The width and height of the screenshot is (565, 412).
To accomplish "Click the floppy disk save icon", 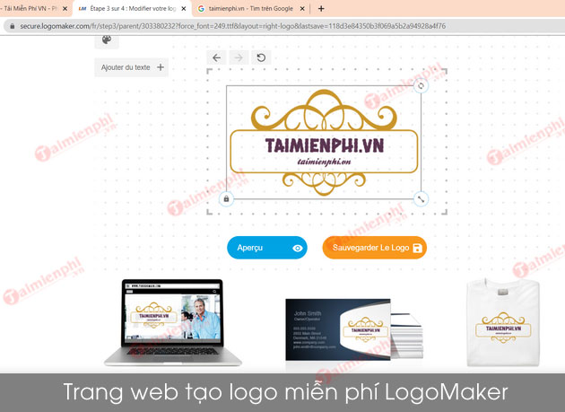I will pos(417,248).
